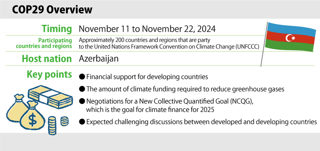This screenshot has height=151, width=320.
Task: Click the COP29 Overview heading
Action: 52,10
